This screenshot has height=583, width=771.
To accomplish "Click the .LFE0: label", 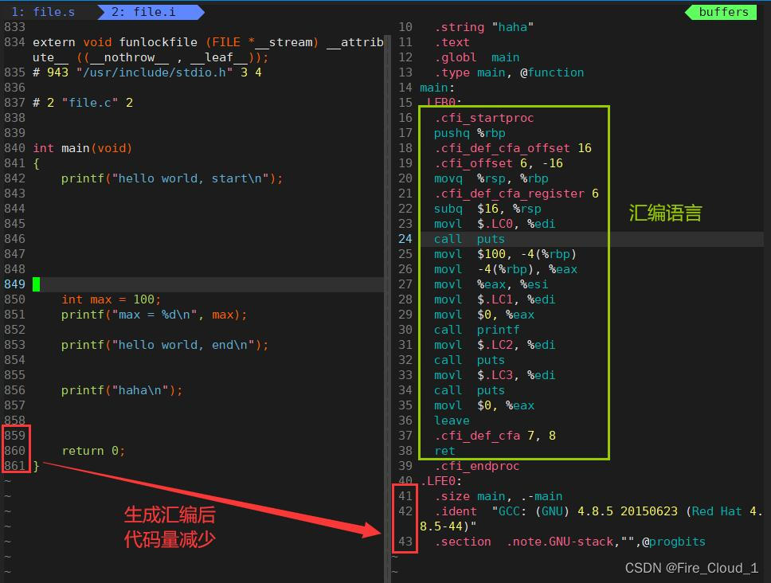I will point(441,481).
